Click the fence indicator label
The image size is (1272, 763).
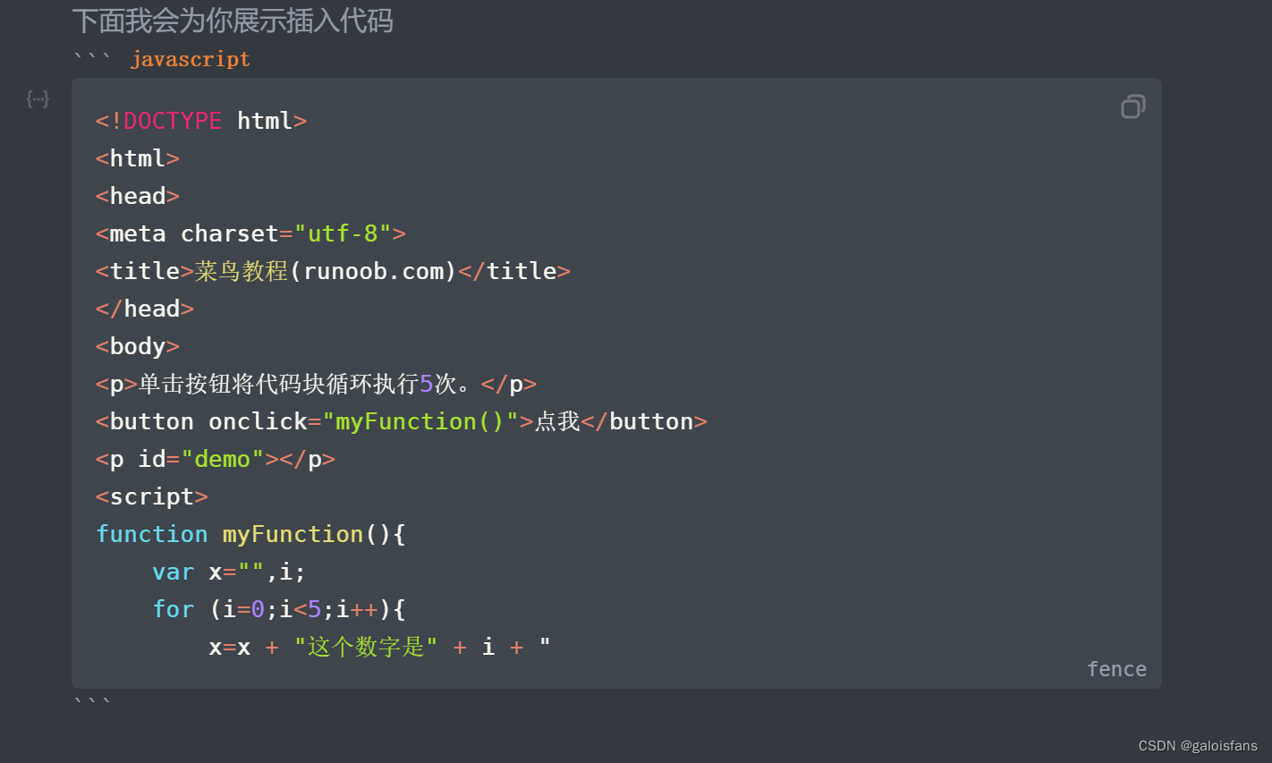point(1116,668)
